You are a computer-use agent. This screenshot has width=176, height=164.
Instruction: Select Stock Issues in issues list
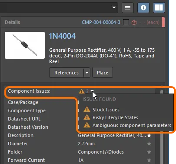106,110
